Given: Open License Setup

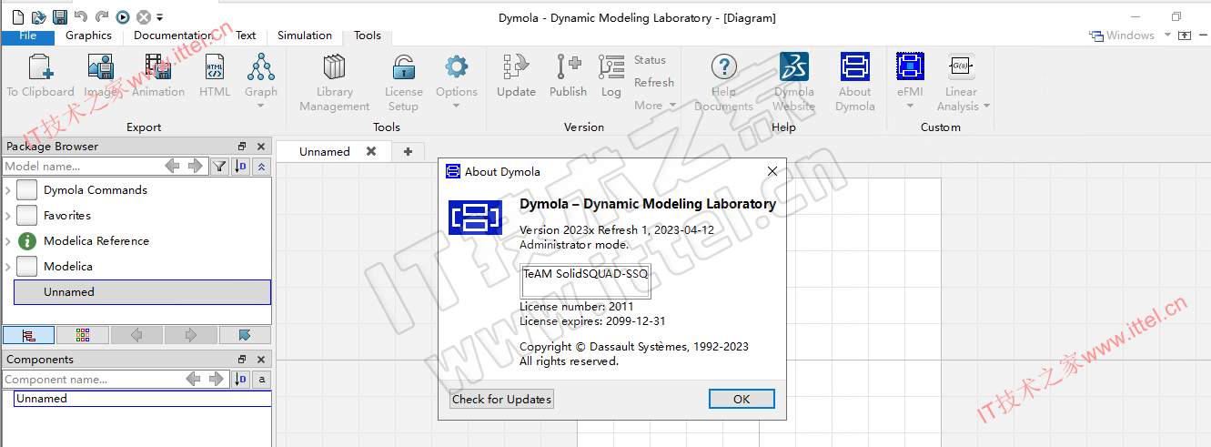Looking at the screenshot, I should [404, 82].
